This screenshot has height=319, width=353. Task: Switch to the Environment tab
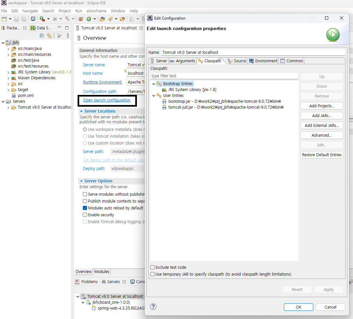tap(263, 61)
